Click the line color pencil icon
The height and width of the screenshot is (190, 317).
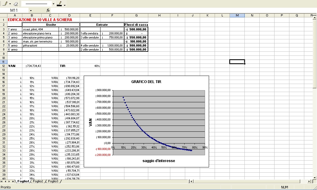pyautogui.click(x=60, y=4)
